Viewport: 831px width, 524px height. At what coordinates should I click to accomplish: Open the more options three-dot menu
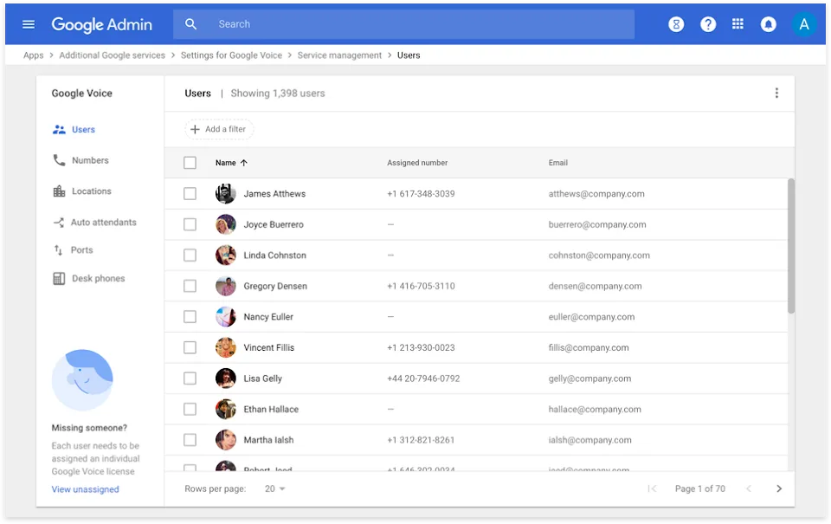776,92
